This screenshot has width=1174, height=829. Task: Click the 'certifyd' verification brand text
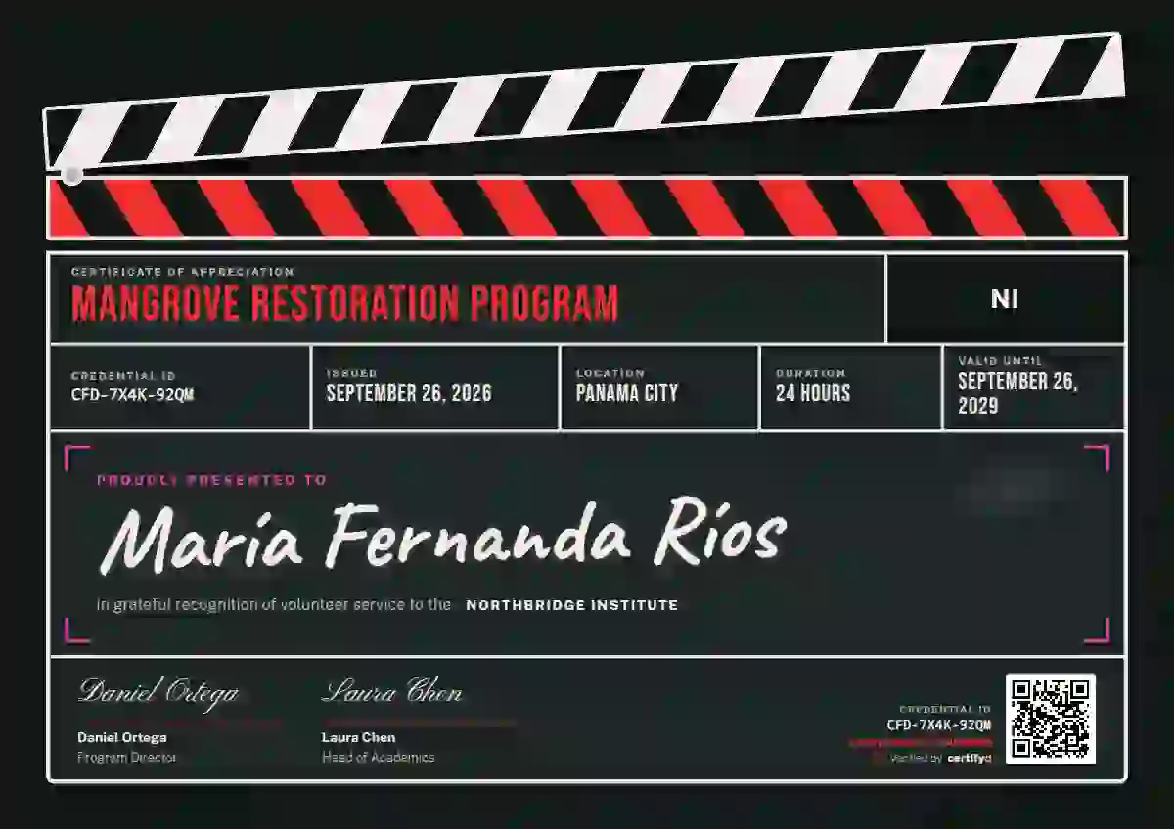[x=970, y=758]
